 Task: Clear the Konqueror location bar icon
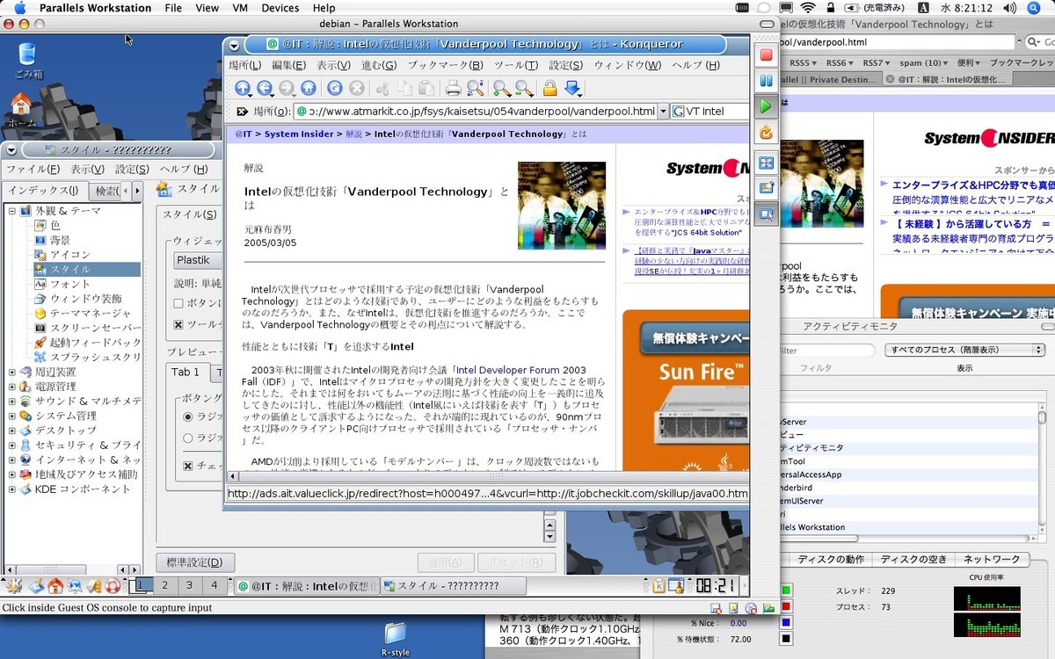(x=242, y=112)
